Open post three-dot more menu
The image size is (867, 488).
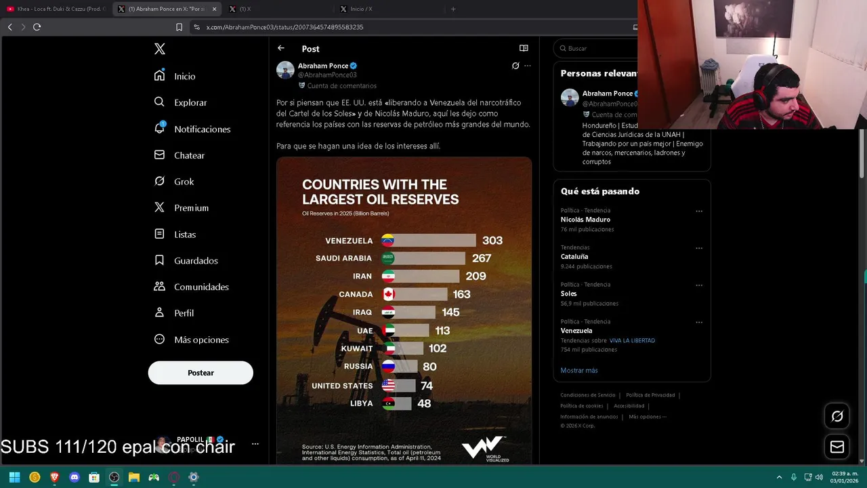click(x=528, y=66)
